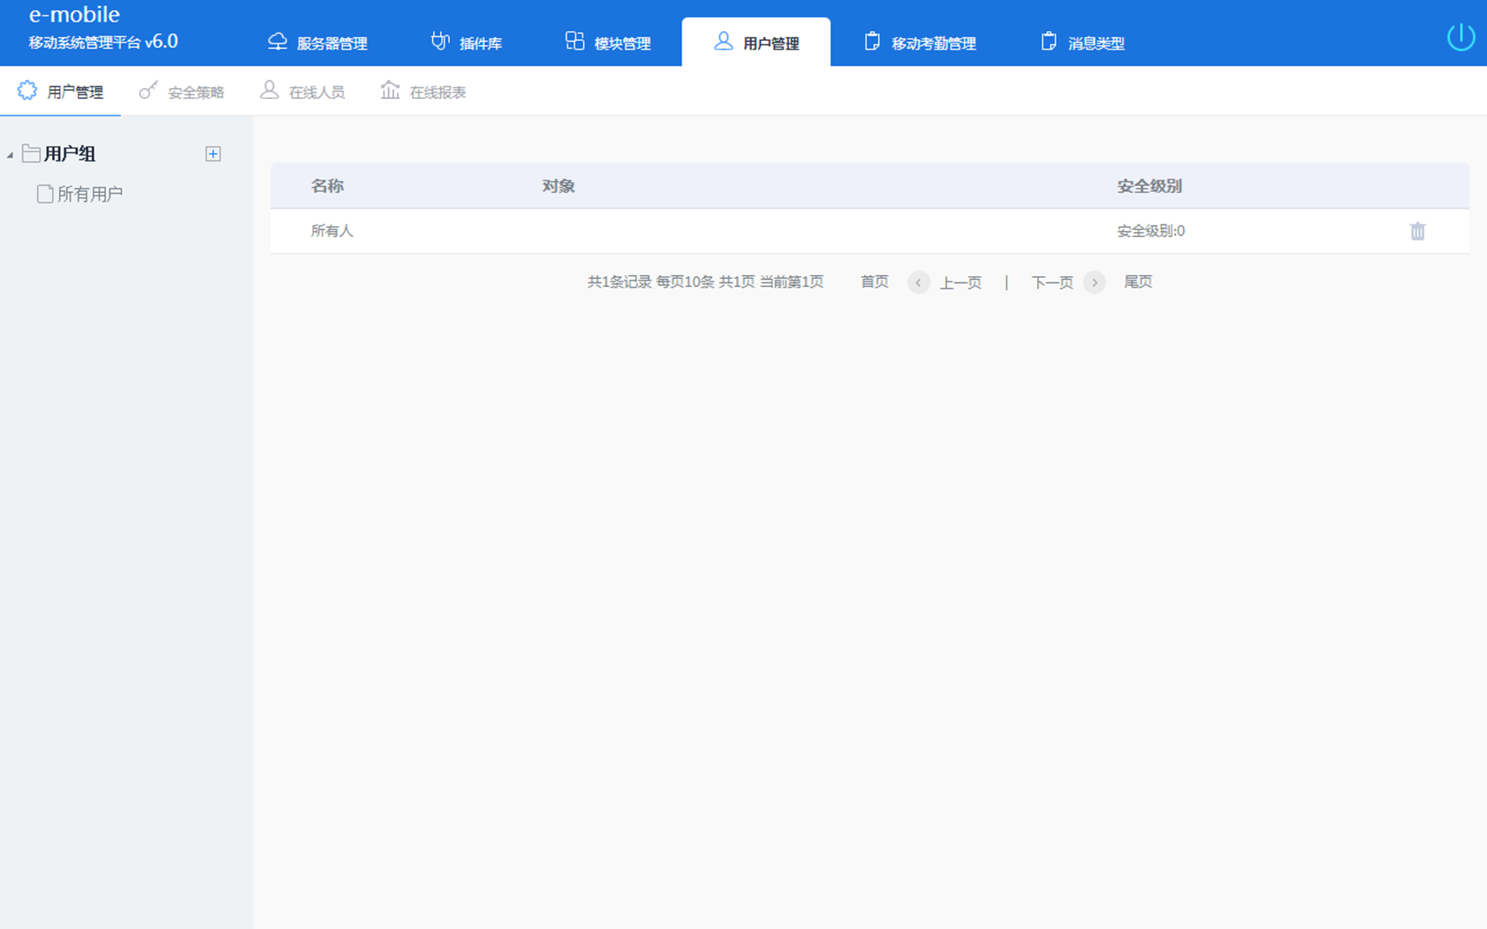The height and width of the screenshot is (929, 1487).
Task: Click the 安全级别:0 cell
Action: click(x=1150, y=231)
